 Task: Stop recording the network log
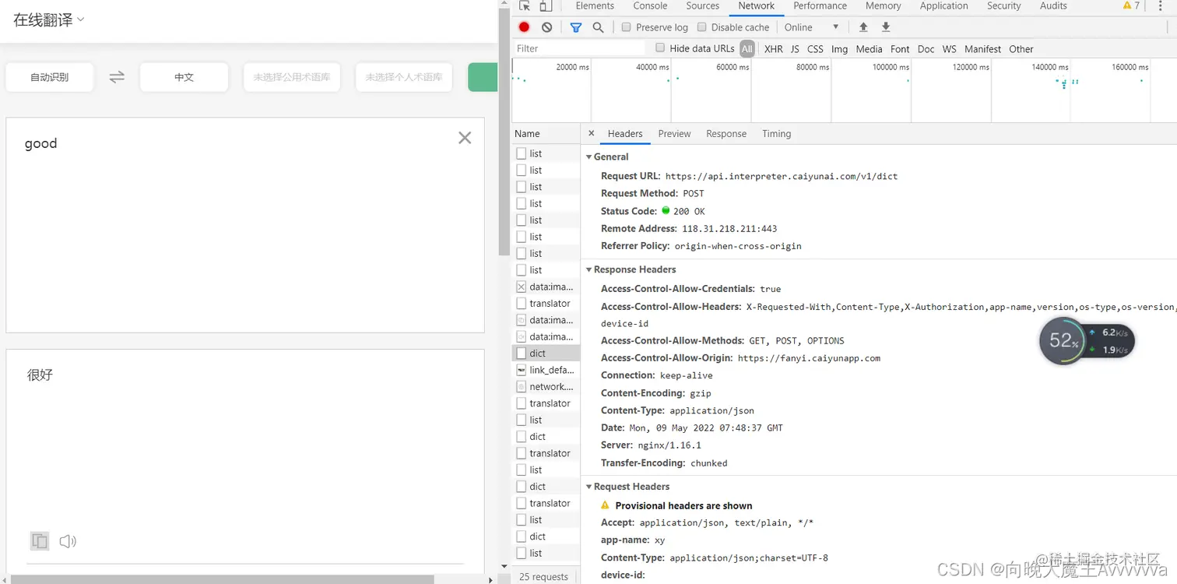point(524,27)
